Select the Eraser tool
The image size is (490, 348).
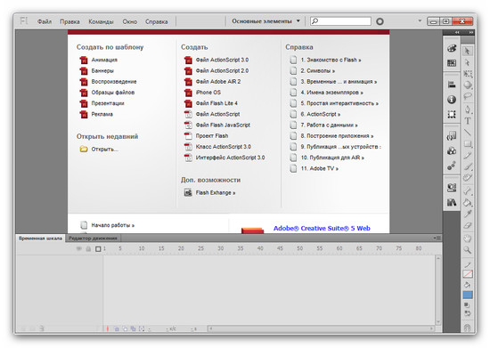[x=468, y=225]
